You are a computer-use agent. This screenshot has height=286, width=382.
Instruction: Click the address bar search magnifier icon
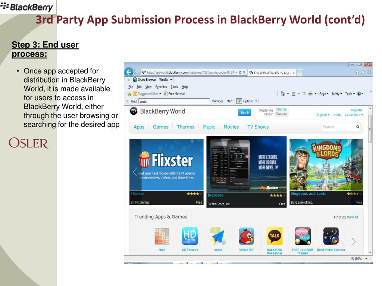coord(232,73)
